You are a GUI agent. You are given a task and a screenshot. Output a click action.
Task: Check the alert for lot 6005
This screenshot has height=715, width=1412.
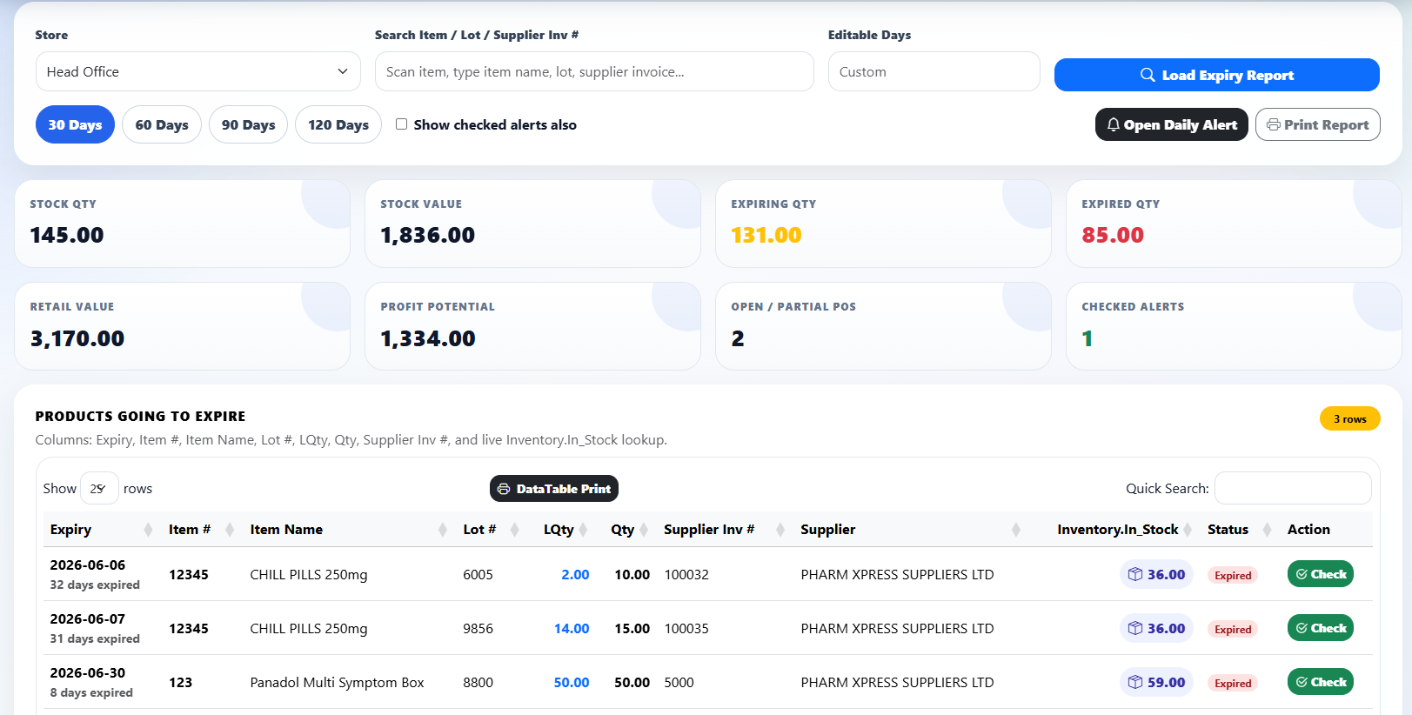pos(1321,574)
